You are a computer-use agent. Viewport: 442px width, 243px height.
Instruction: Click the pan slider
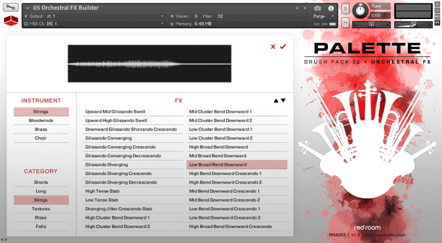pos(371,25)
